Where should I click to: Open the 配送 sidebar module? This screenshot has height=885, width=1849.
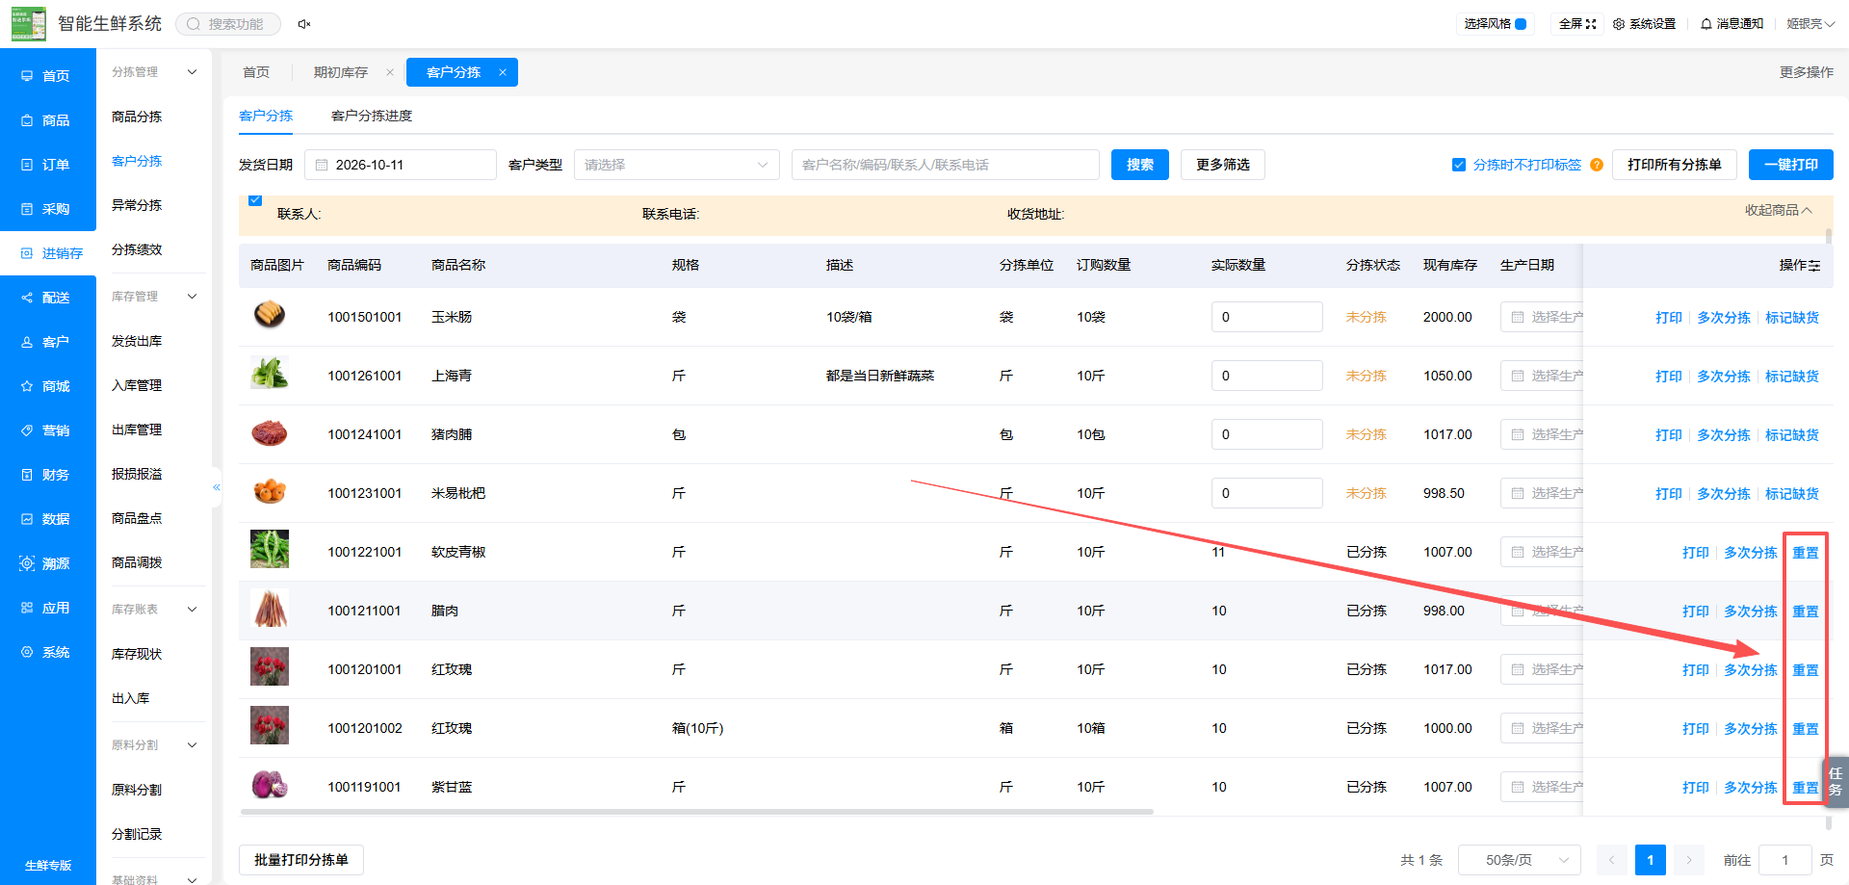tap(47, 298)
